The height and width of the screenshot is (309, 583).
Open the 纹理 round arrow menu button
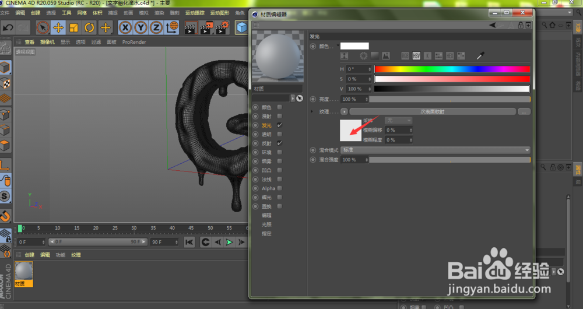344,111
